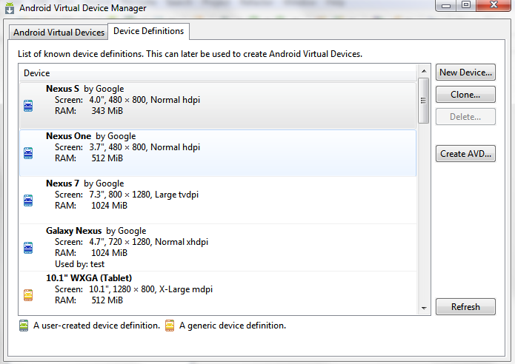Click 'Used by: test' text
This screenshot has height=364, width=515.
tap(79, 264)
